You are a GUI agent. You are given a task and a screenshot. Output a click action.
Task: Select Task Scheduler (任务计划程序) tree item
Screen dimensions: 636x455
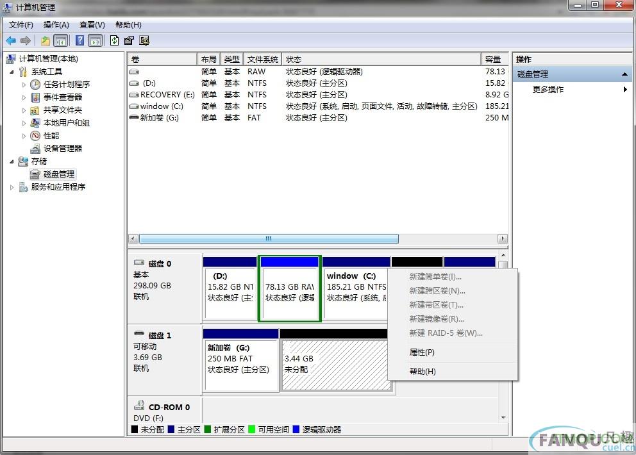pos(67,85)
